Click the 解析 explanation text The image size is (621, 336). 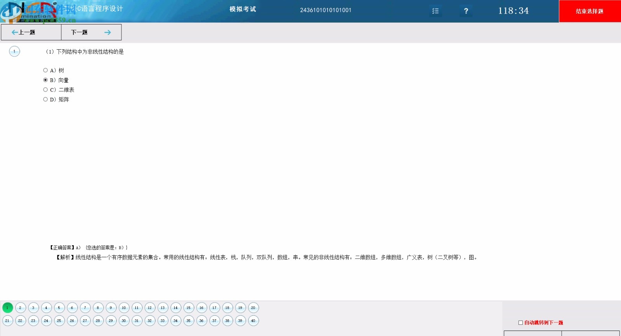(267, 257)
